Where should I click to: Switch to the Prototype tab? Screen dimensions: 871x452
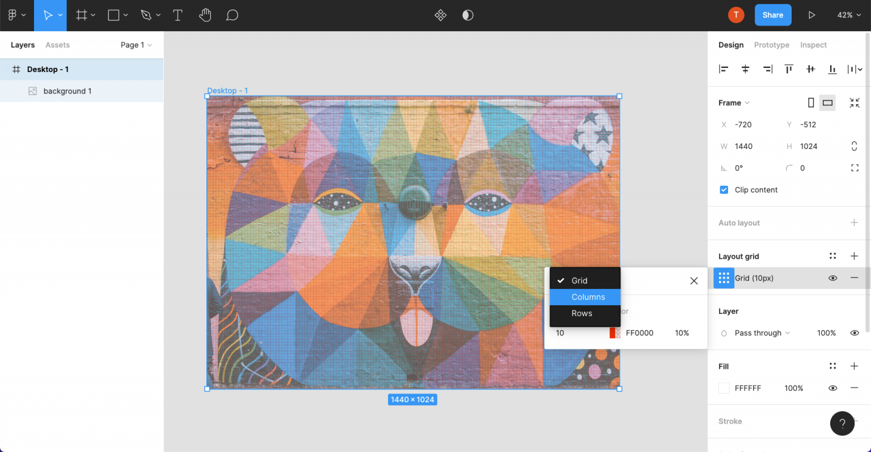771,45
